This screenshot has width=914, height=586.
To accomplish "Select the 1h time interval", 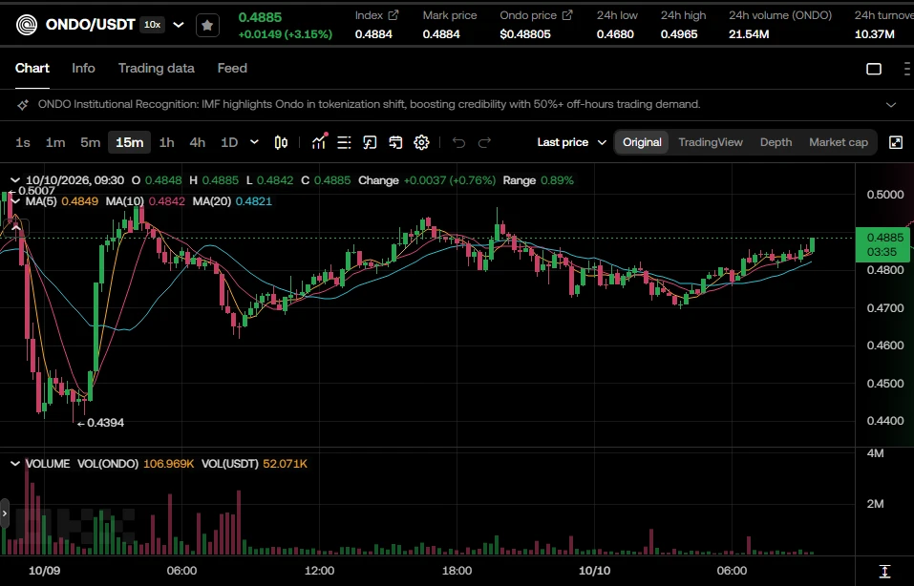I will pos(167,143).
